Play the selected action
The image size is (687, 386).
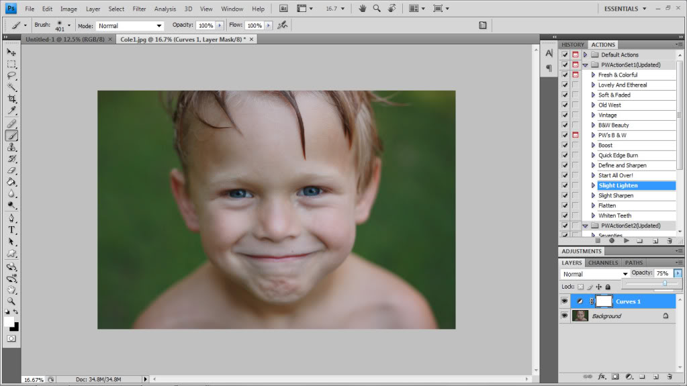[627, 240]
